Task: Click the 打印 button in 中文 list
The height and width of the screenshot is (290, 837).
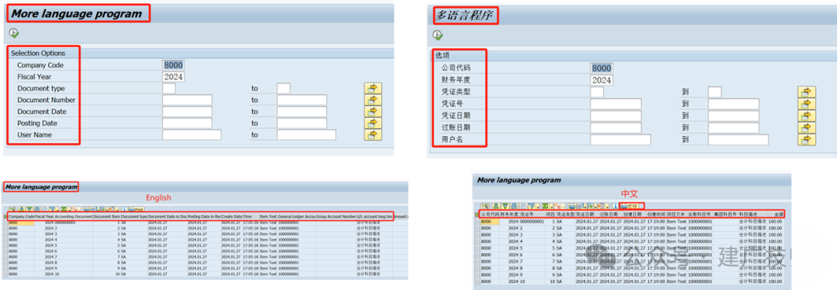Action: (629, 206)
